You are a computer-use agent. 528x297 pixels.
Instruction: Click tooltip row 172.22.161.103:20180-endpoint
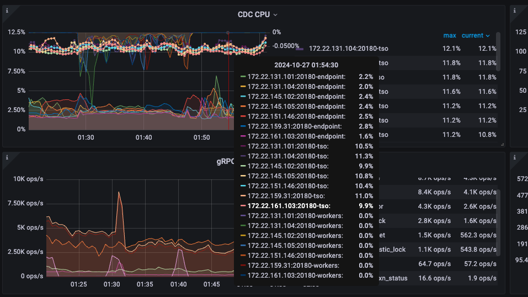click(x=306, y=136)
